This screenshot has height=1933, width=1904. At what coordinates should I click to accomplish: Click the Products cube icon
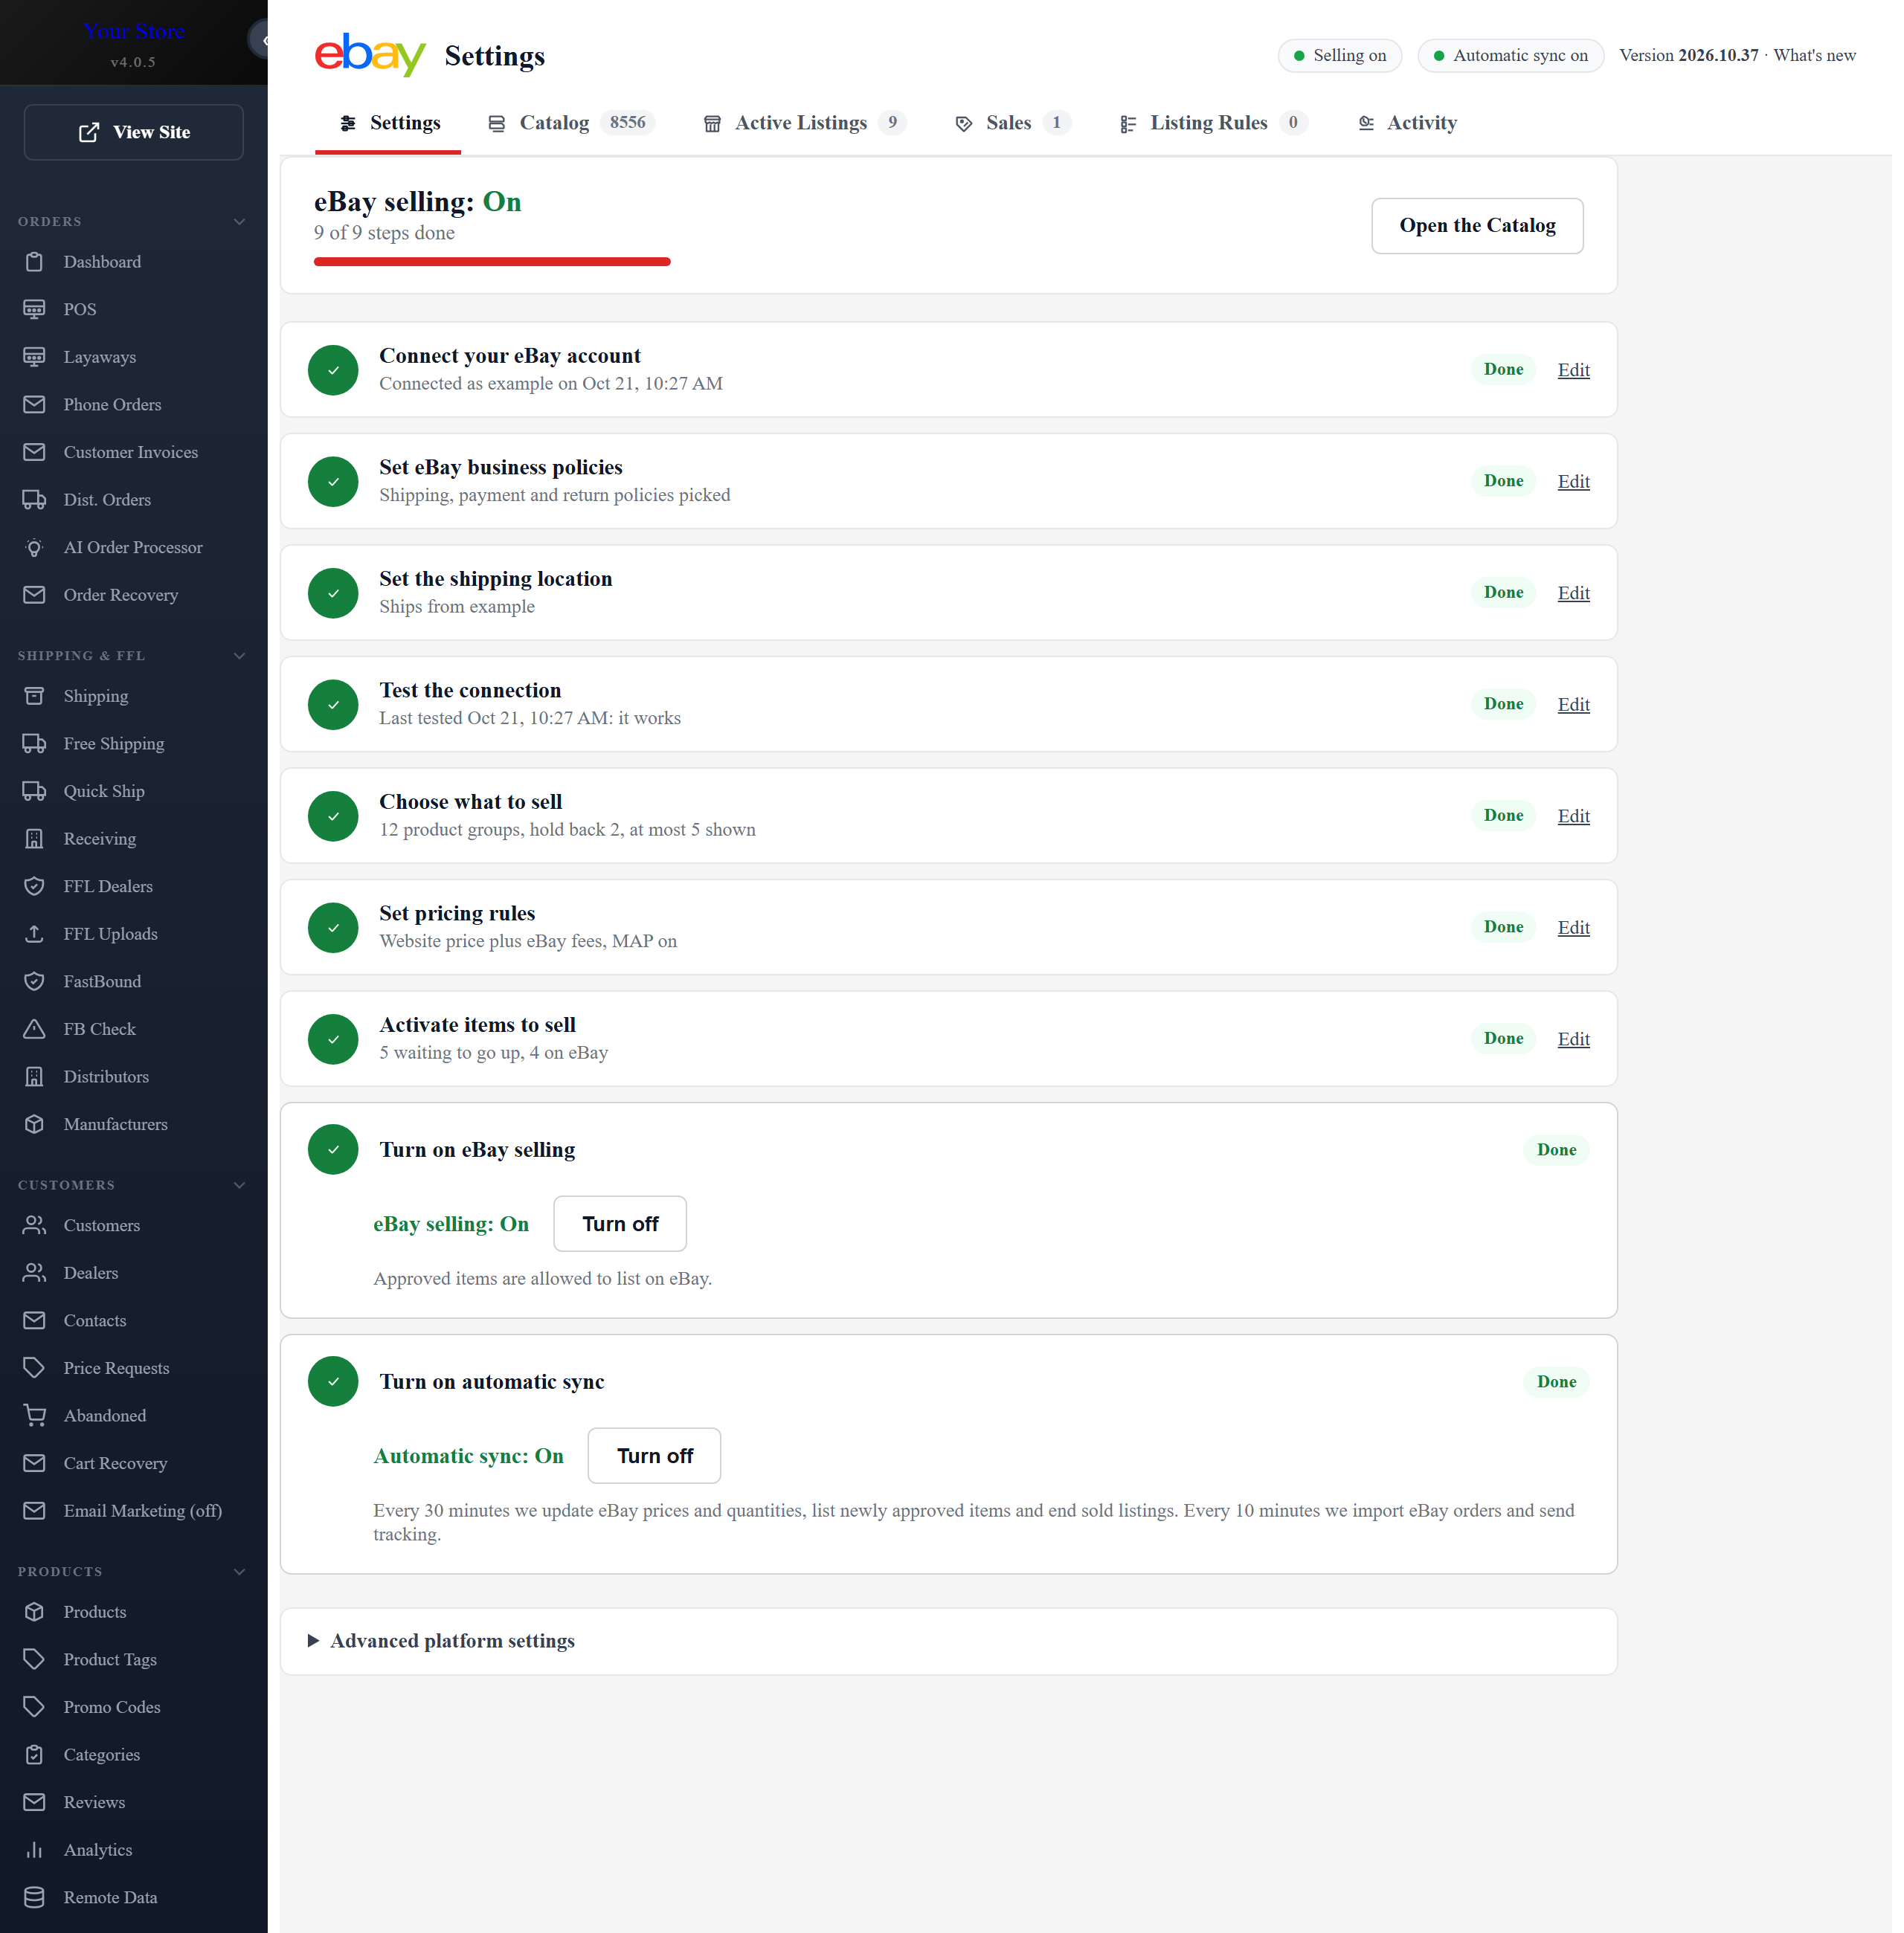point(34,1612)
